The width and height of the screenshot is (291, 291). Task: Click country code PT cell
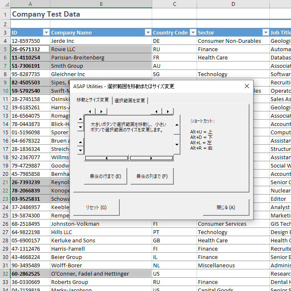[175, 232]
